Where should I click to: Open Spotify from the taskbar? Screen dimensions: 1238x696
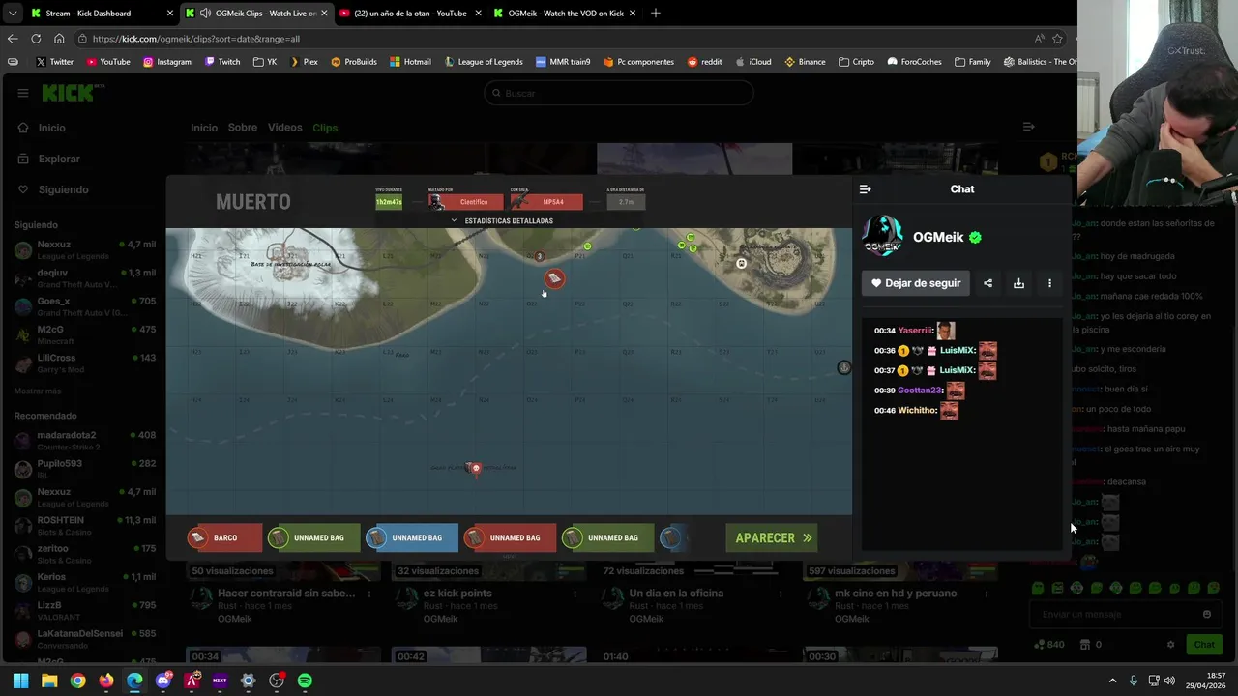point(305,681)
